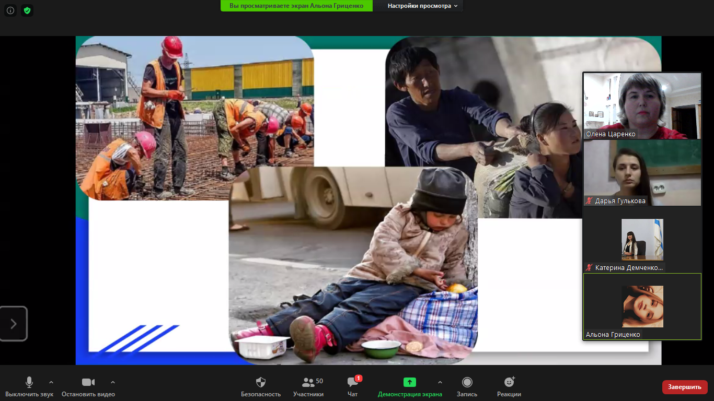
Task: Expand audio options arrow next to microphone
Action: [51, 382]
